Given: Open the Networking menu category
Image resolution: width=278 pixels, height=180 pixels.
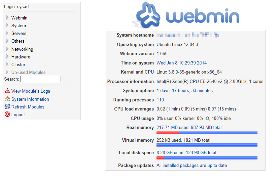Looking at the screenshot, I should pos(22,49).
